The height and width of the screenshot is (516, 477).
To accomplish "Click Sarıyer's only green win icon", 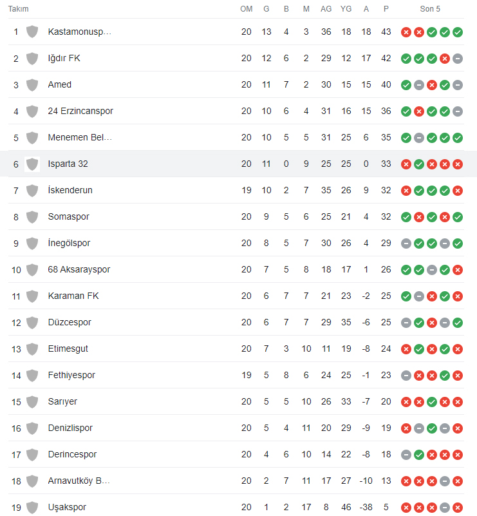I will (432, 402).
